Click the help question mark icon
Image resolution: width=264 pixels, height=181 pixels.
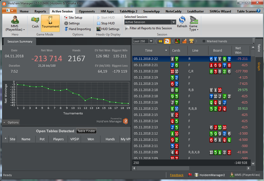coord(258,11)
